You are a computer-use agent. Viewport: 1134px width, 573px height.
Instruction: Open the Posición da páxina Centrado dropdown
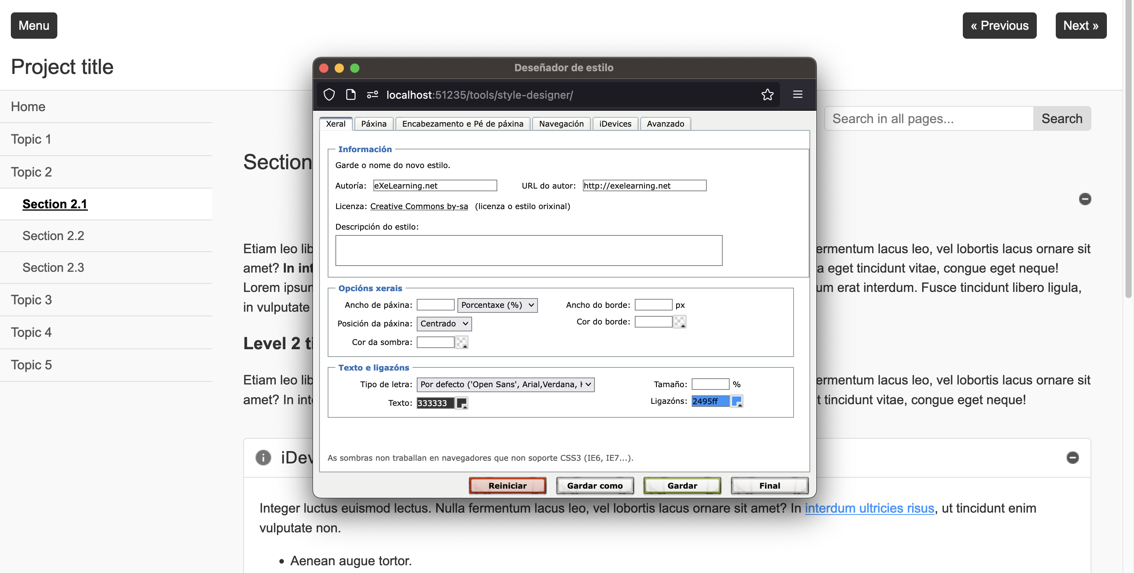click(x=444, y=323)
